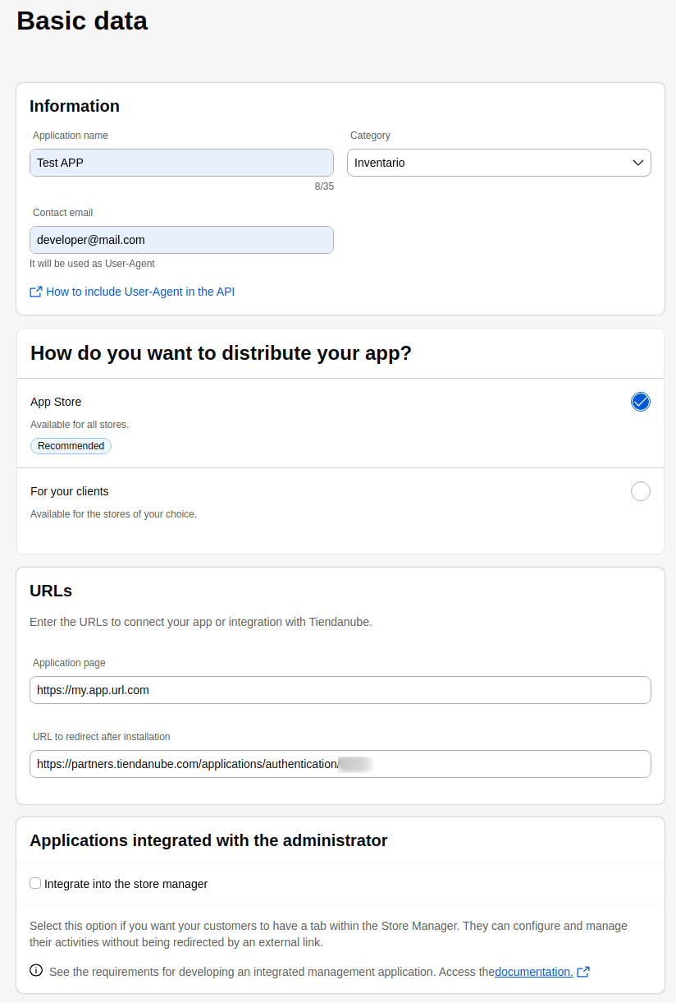
Task: Select the For your clients radio button
Action: tap(641, 491)
